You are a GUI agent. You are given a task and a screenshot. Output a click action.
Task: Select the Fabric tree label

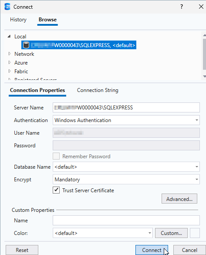21,71
